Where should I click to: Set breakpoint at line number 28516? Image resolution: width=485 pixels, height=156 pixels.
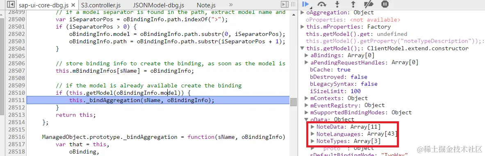pyautogui.click(x=16, y=137)
